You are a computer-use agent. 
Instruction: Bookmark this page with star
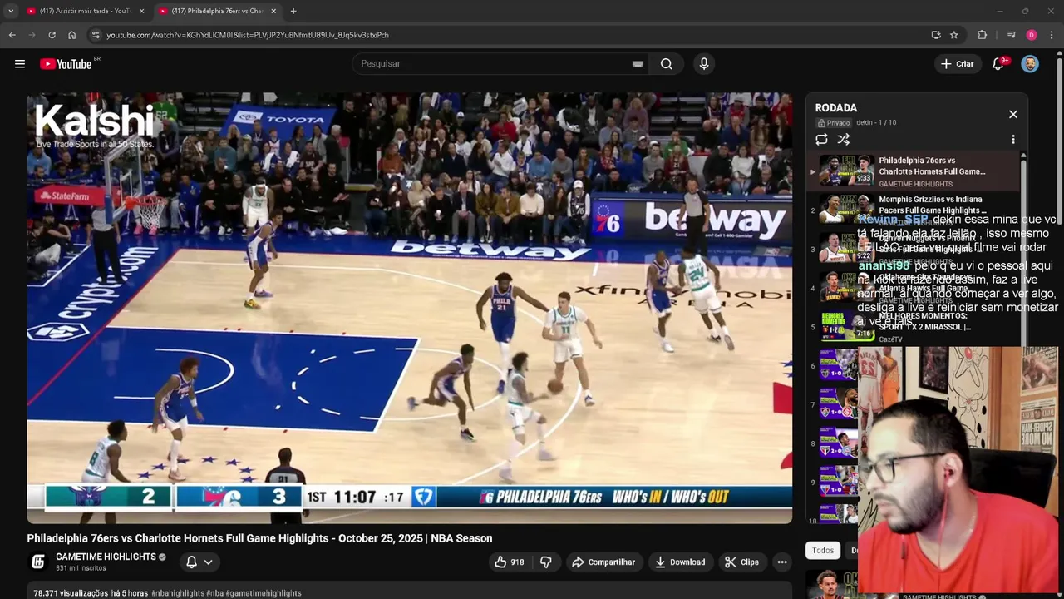pyautogui.click(x=954, y=35)
